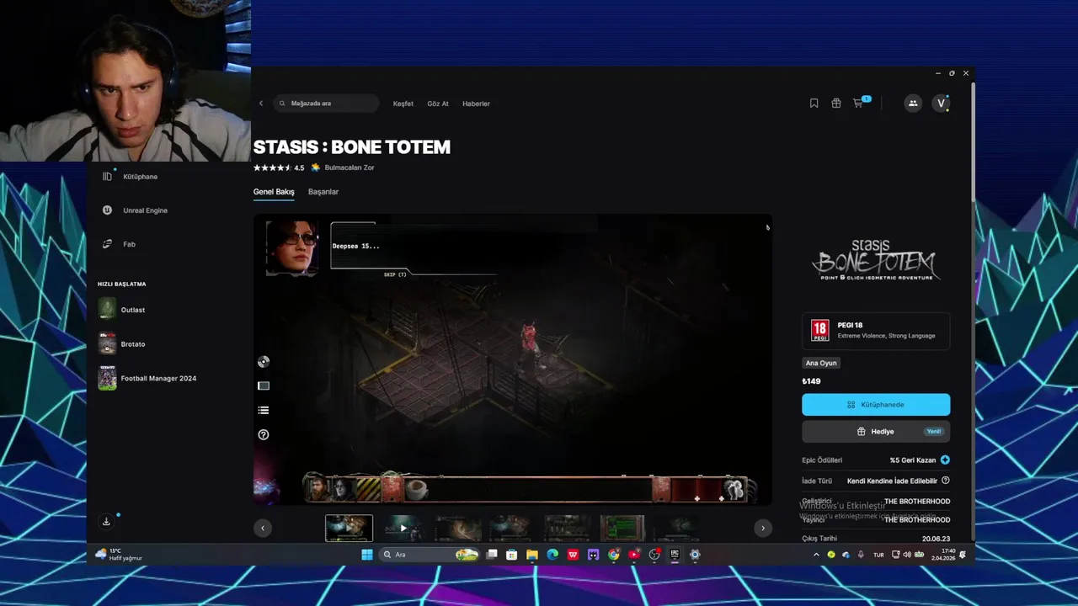Open WPS Office taskbar icon
The image size is (1078, 606).
[573, 555]
